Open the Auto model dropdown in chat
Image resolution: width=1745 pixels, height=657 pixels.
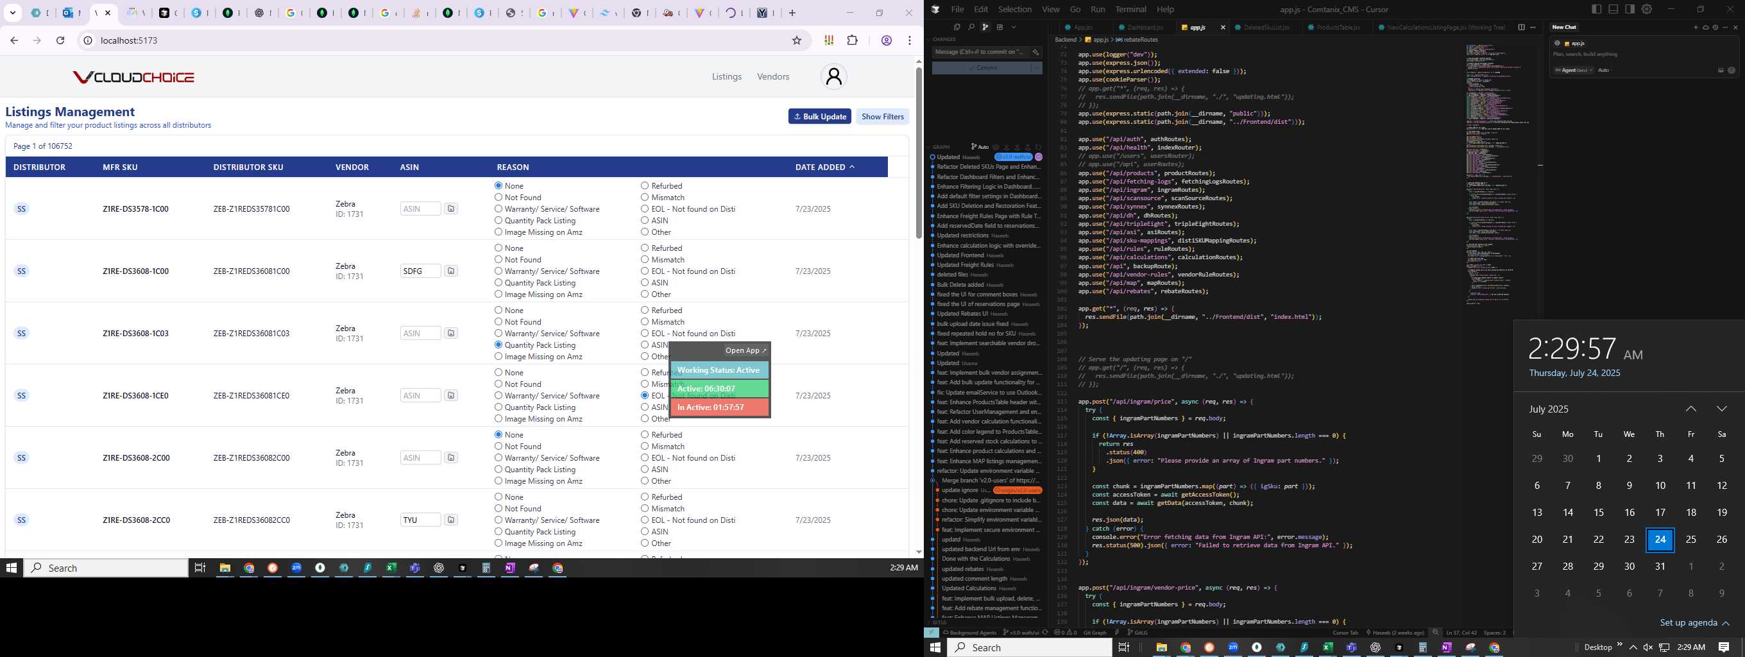pyautogui.click(x=1605, y=70)
